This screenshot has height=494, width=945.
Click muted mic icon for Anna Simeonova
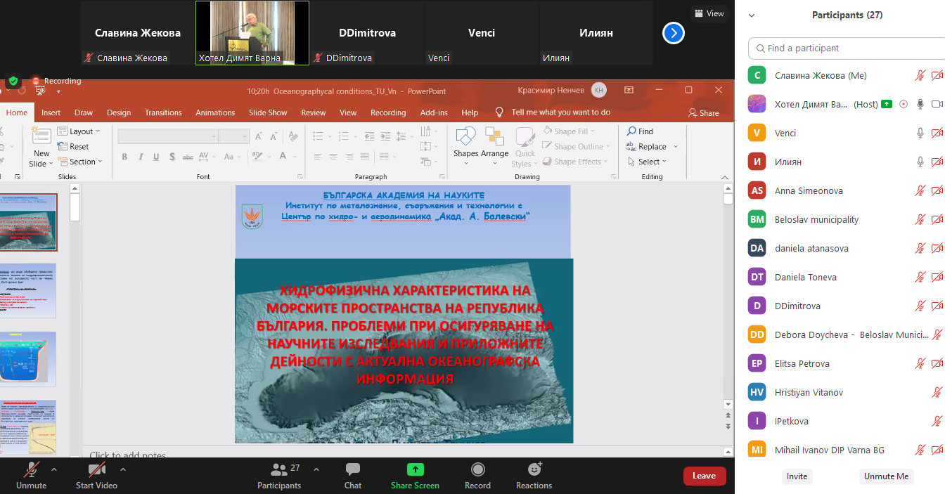920,190
